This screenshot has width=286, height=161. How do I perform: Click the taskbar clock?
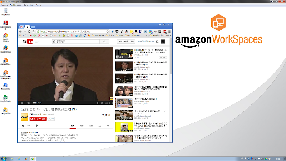(x=278, y=159)
